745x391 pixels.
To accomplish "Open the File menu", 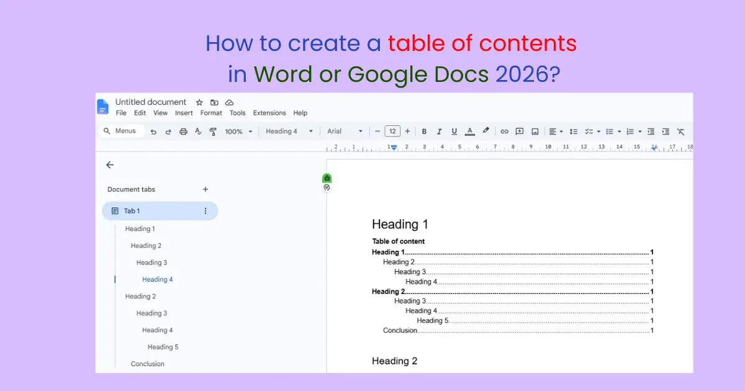I will tap(121, 113).
